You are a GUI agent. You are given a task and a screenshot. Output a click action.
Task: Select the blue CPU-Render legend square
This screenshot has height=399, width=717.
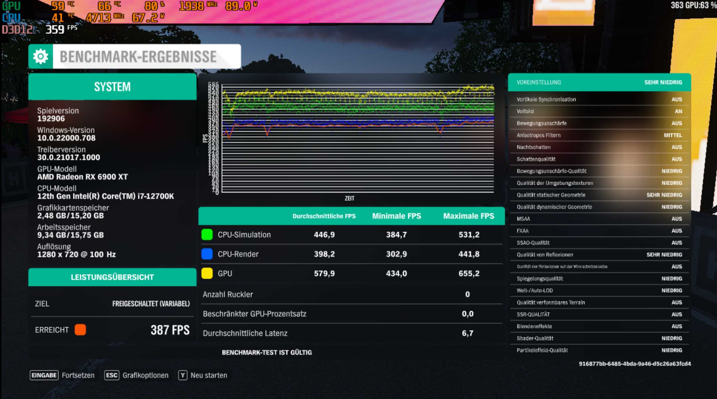[x=207, y=254]
